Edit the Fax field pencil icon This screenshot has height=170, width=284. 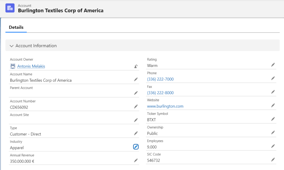click(x=273, y=92)
